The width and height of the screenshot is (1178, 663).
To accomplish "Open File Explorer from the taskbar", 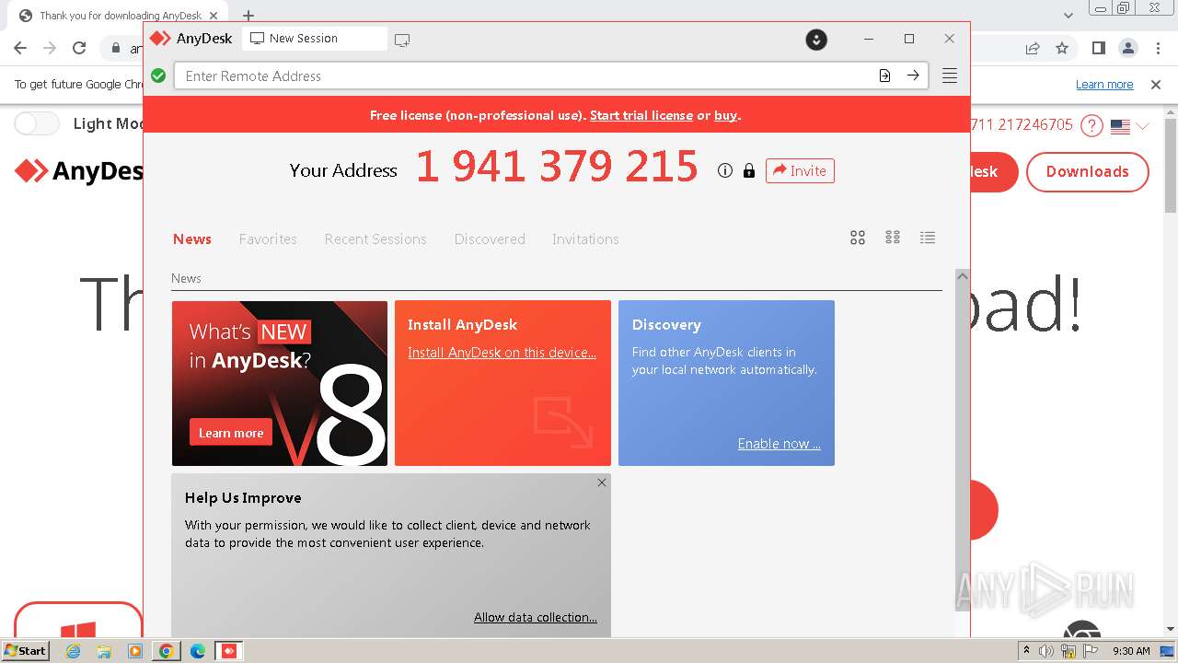I will tap(104, 651).
